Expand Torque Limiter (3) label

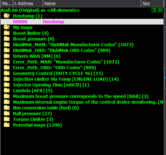coord(33,119)
